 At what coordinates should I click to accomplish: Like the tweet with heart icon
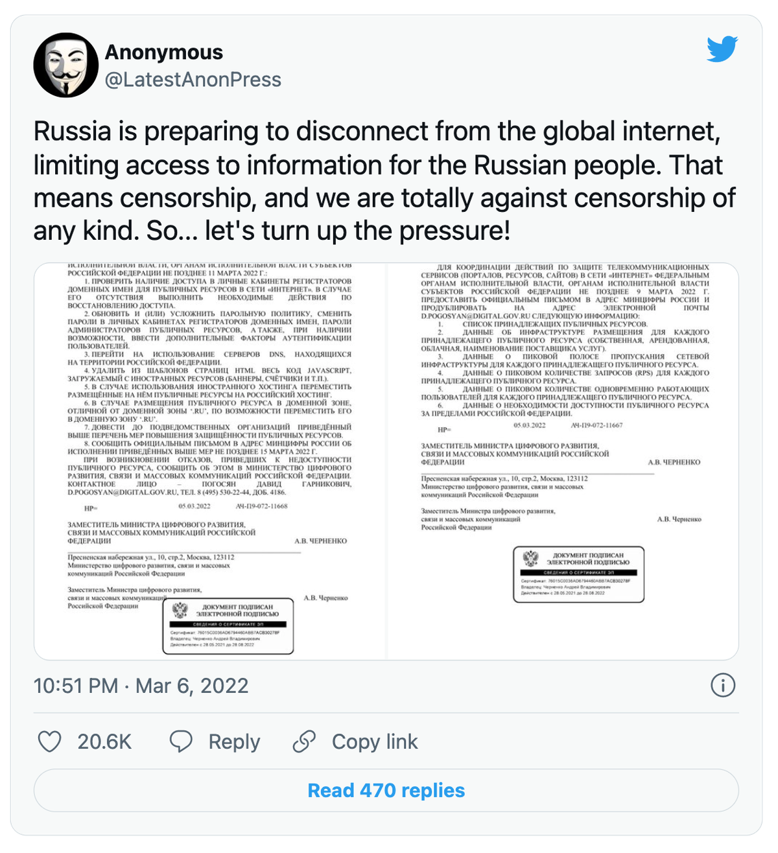tap(49, 742)
